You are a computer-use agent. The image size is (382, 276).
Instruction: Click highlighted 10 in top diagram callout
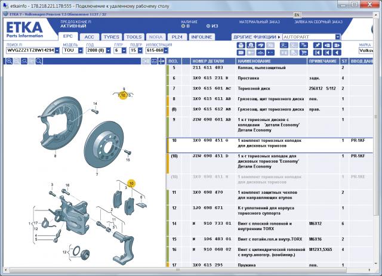[x=123, y=95]
